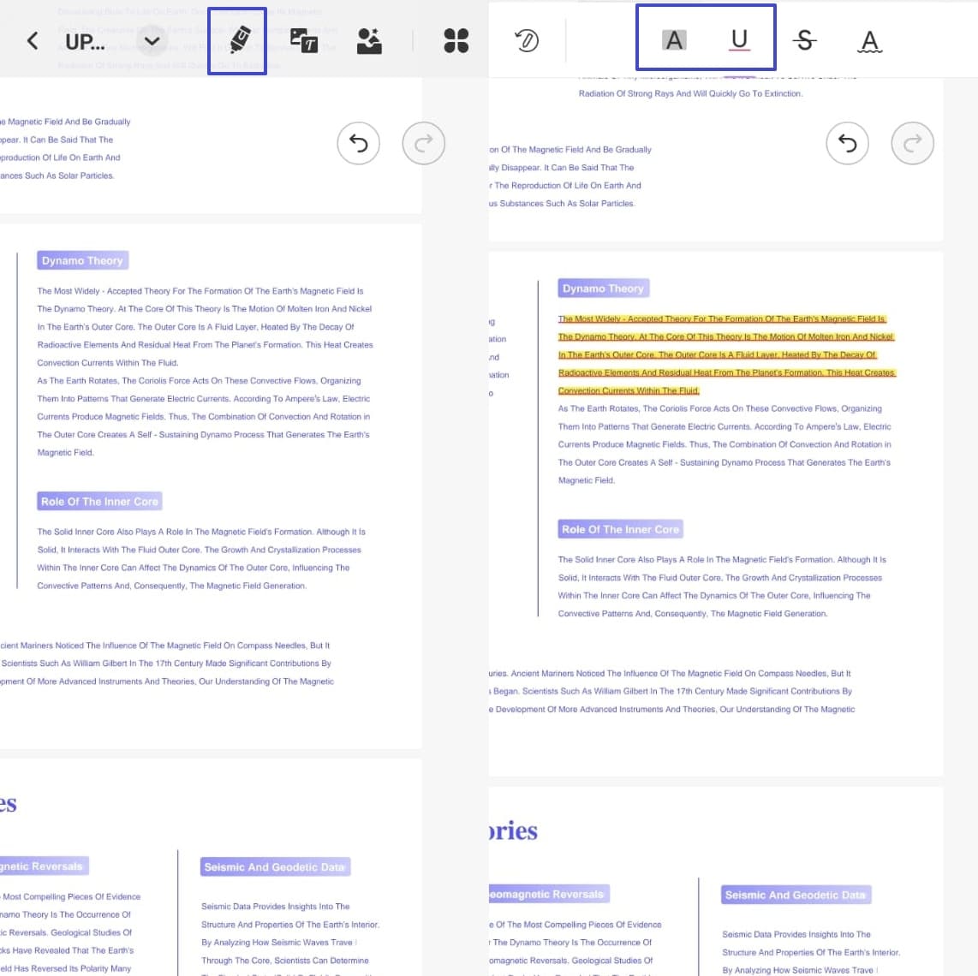
Task: Open the four-dot tools grid panel
Action: (456, 40)
